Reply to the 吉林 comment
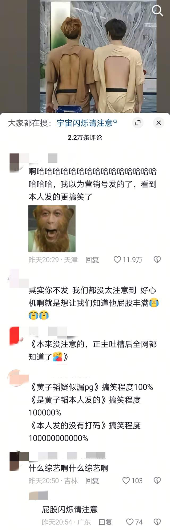This screenshot has height=530, width=170. (92, 480)
